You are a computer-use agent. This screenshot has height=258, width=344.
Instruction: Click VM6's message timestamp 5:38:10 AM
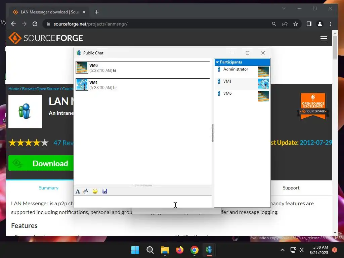point(101,71)
